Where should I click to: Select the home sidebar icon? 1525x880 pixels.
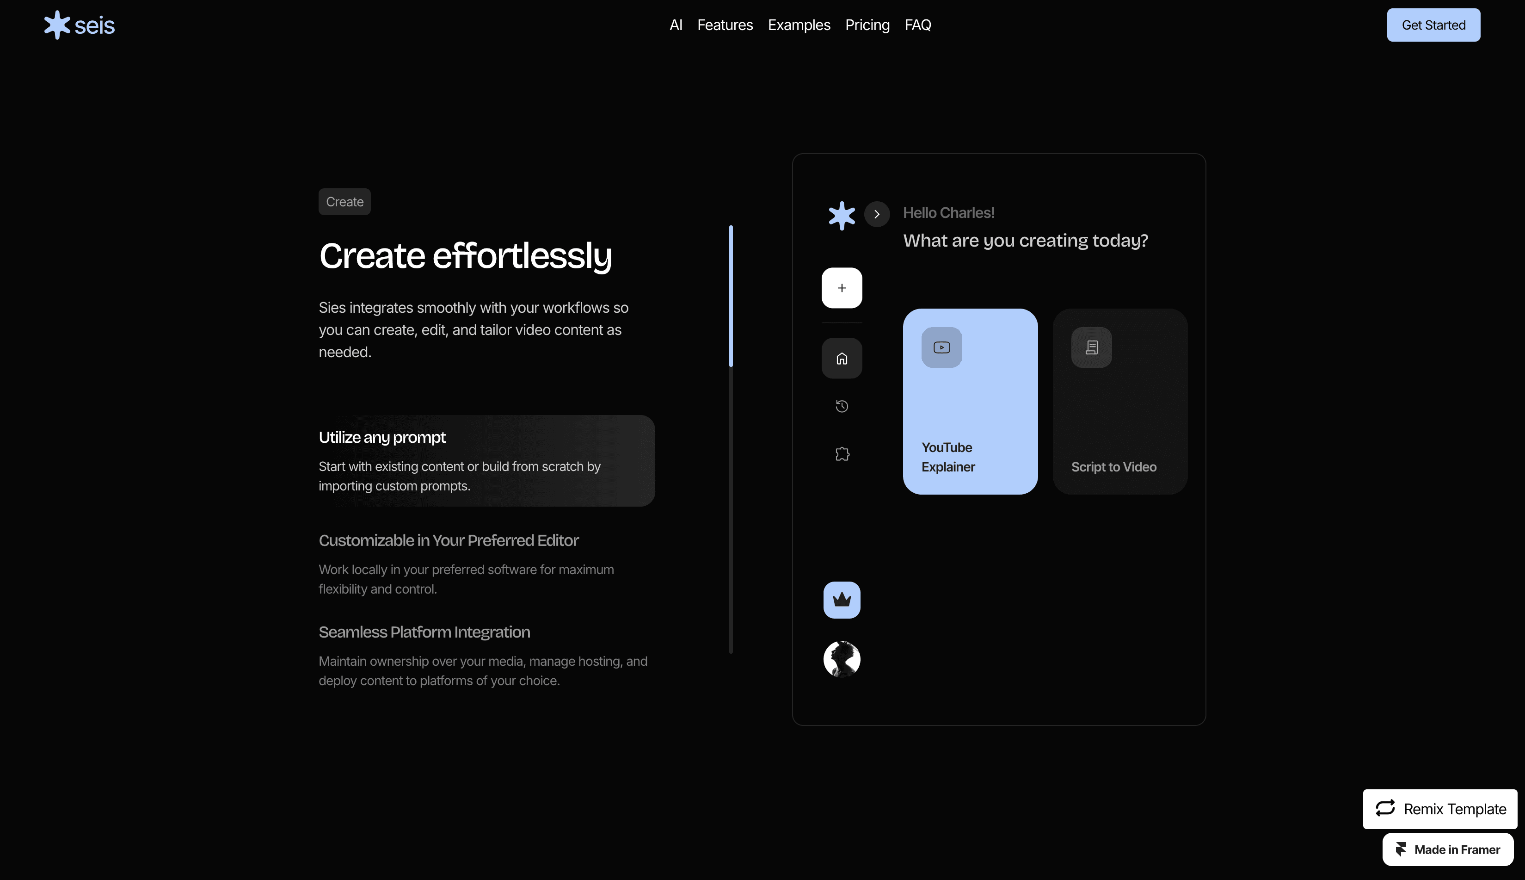841,359
